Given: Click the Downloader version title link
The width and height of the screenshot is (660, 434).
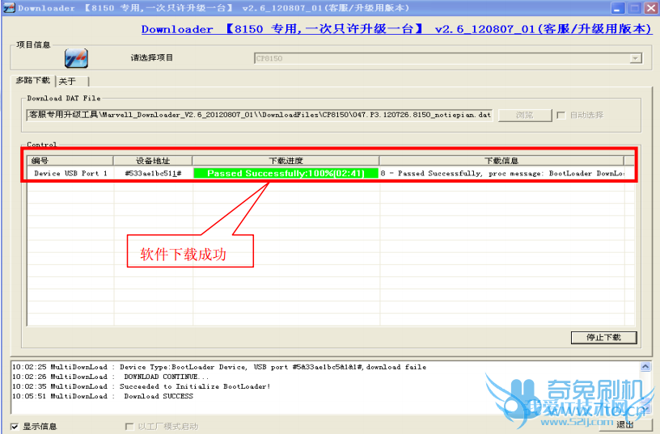Looking at the screenshot, I should [396, 29].
